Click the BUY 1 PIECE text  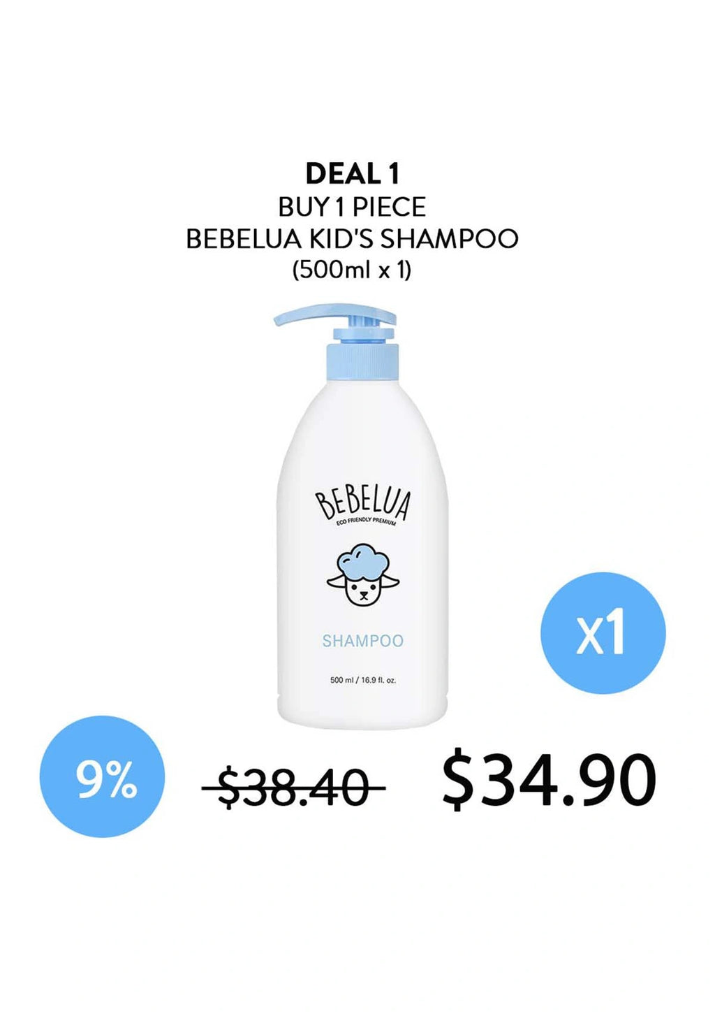(352, 207)
